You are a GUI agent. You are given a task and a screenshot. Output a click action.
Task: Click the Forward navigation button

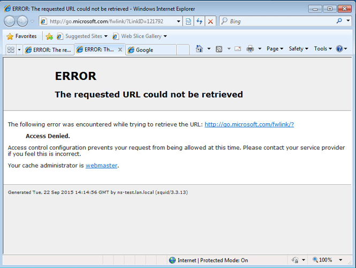(22, 21)
